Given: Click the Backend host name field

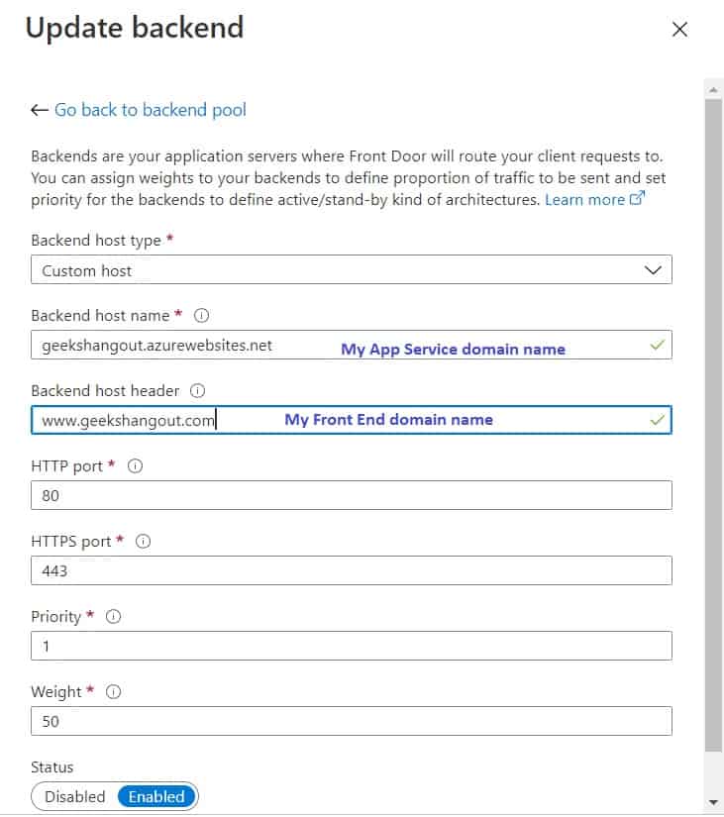Looking at the screenshot, I should click(x=352, y=345).
